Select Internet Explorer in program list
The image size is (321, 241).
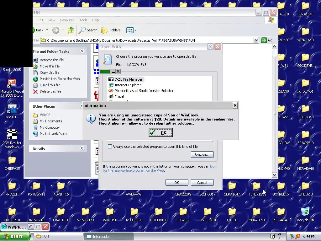tap(125, 85)
